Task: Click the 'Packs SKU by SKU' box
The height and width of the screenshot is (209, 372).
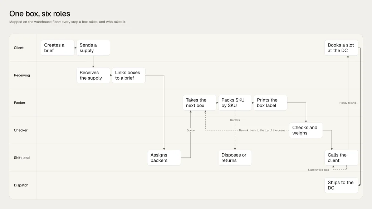Action: click(235, 103)
